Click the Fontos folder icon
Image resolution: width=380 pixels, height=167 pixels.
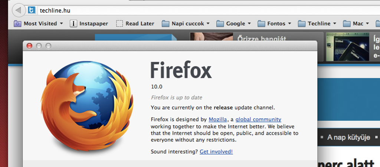click(261, 23)
